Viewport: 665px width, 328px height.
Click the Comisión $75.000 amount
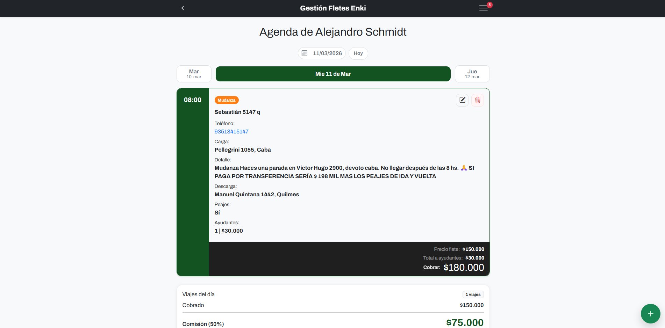[x=465, y=322]
